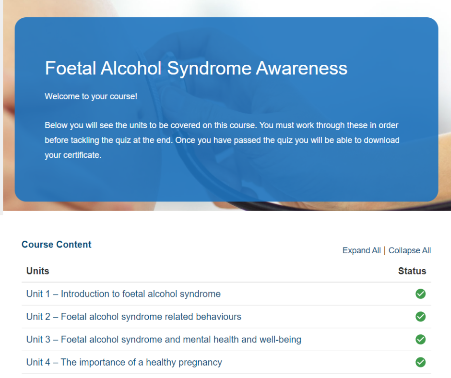Open Unit 2 – Foetal alcohol syndrome related behaviours
The width and height of the screenshot is (451, 378).
click(134, 317)
